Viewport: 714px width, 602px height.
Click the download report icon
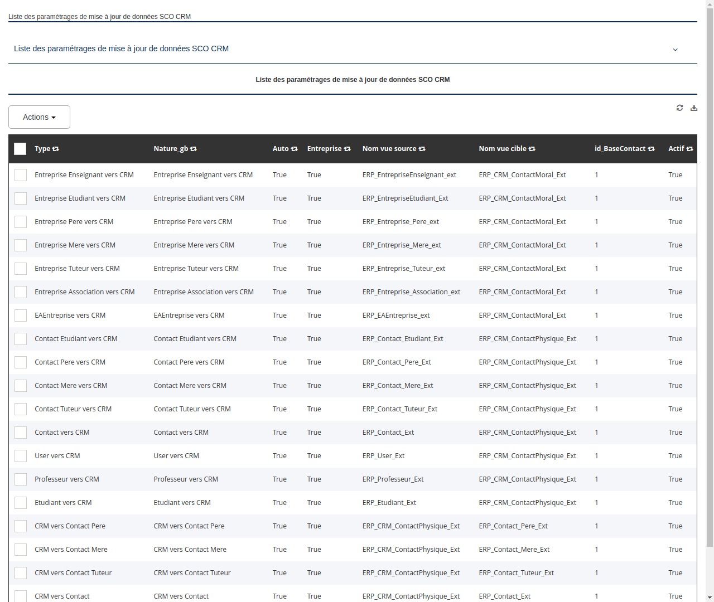pos(694,108)
